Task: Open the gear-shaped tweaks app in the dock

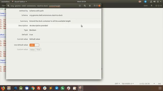Action: [x=69, y=88]
